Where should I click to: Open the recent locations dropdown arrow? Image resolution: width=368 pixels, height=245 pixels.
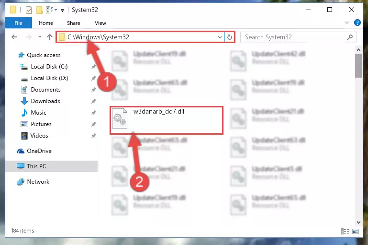point(40,37)
